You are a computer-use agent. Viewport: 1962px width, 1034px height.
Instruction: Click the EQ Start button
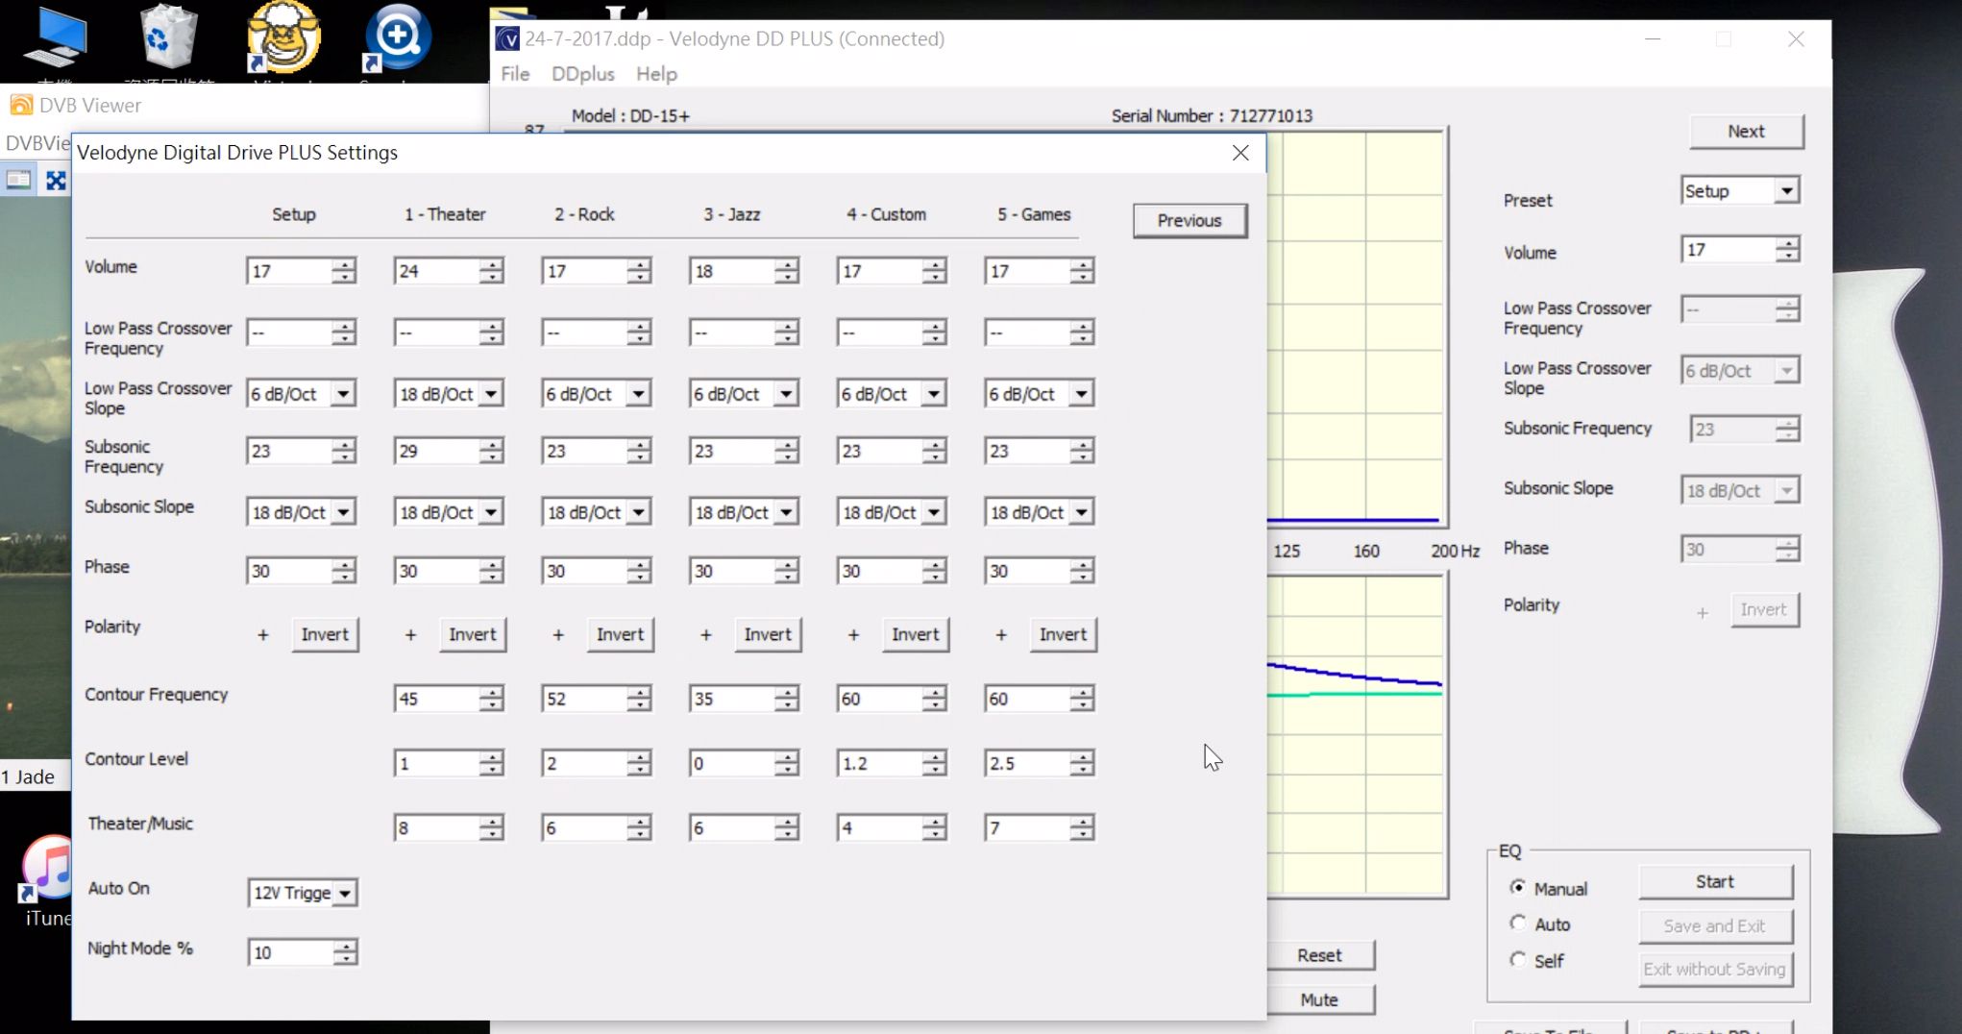tap(1715, 881)
